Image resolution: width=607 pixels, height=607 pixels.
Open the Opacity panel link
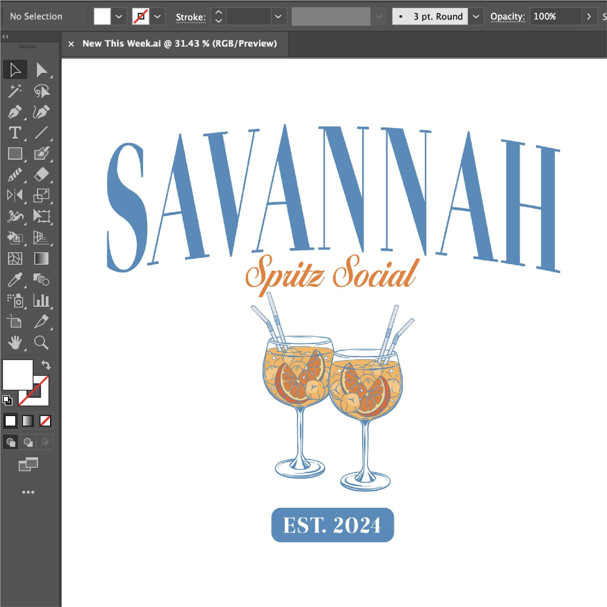[x=507, y=16]
